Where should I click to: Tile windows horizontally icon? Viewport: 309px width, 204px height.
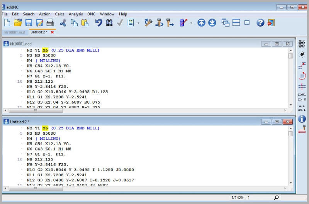point(236,23)
